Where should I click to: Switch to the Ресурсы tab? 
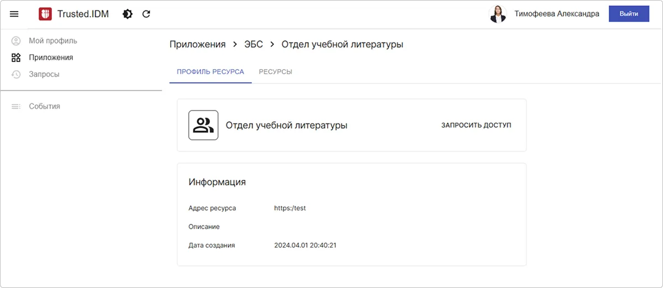275,72
